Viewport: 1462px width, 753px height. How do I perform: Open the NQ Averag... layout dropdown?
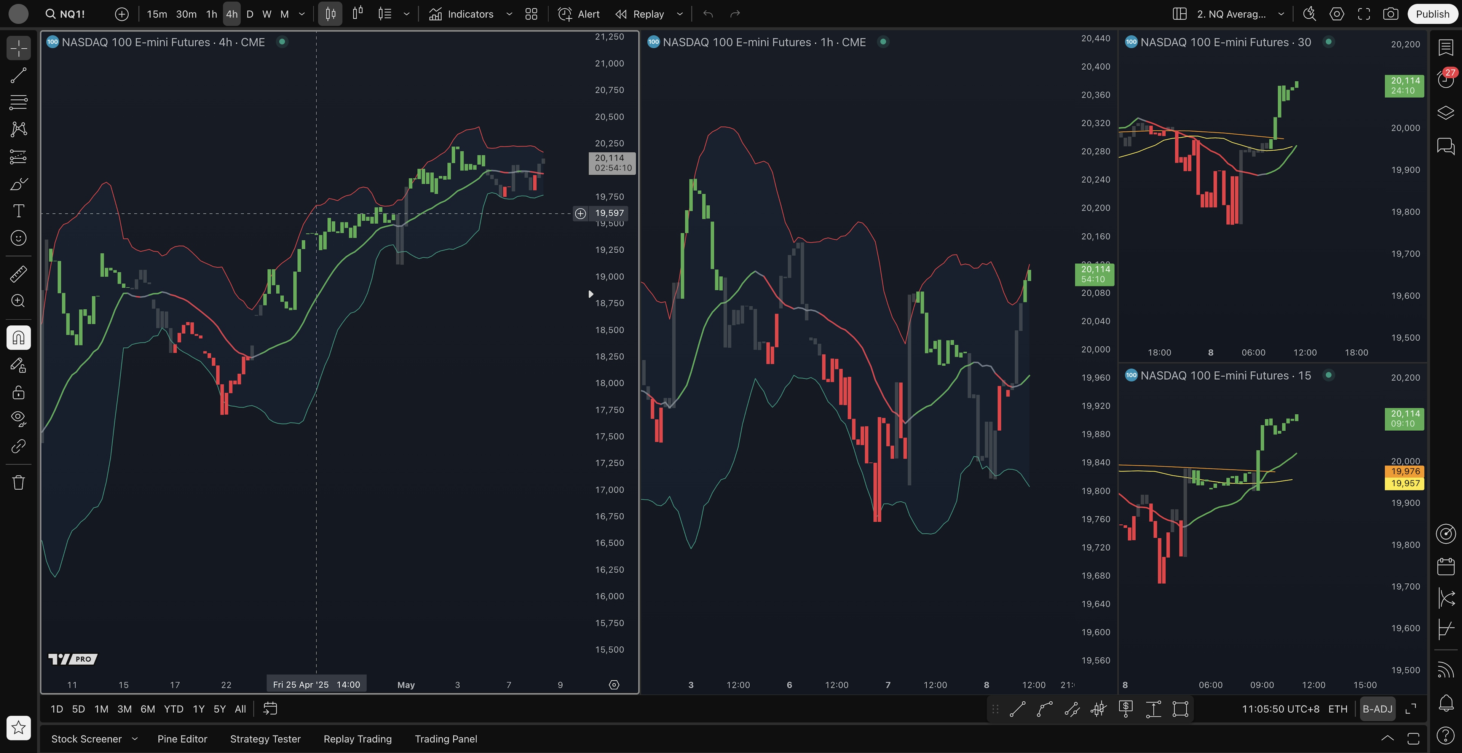tap(1281, 14)
